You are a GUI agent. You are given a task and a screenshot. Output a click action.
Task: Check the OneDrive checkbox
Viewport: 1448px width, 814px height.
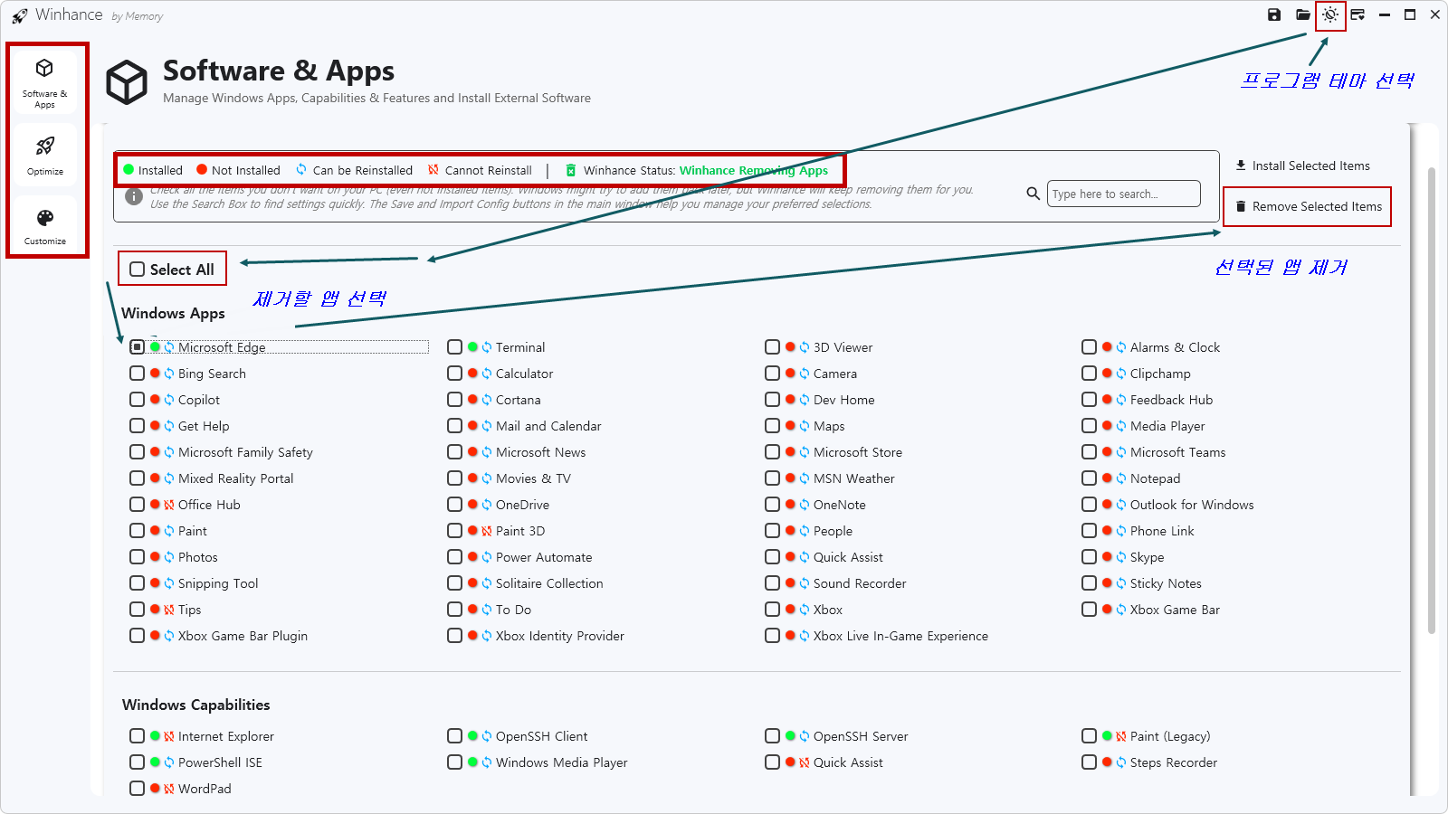[455, 504]
